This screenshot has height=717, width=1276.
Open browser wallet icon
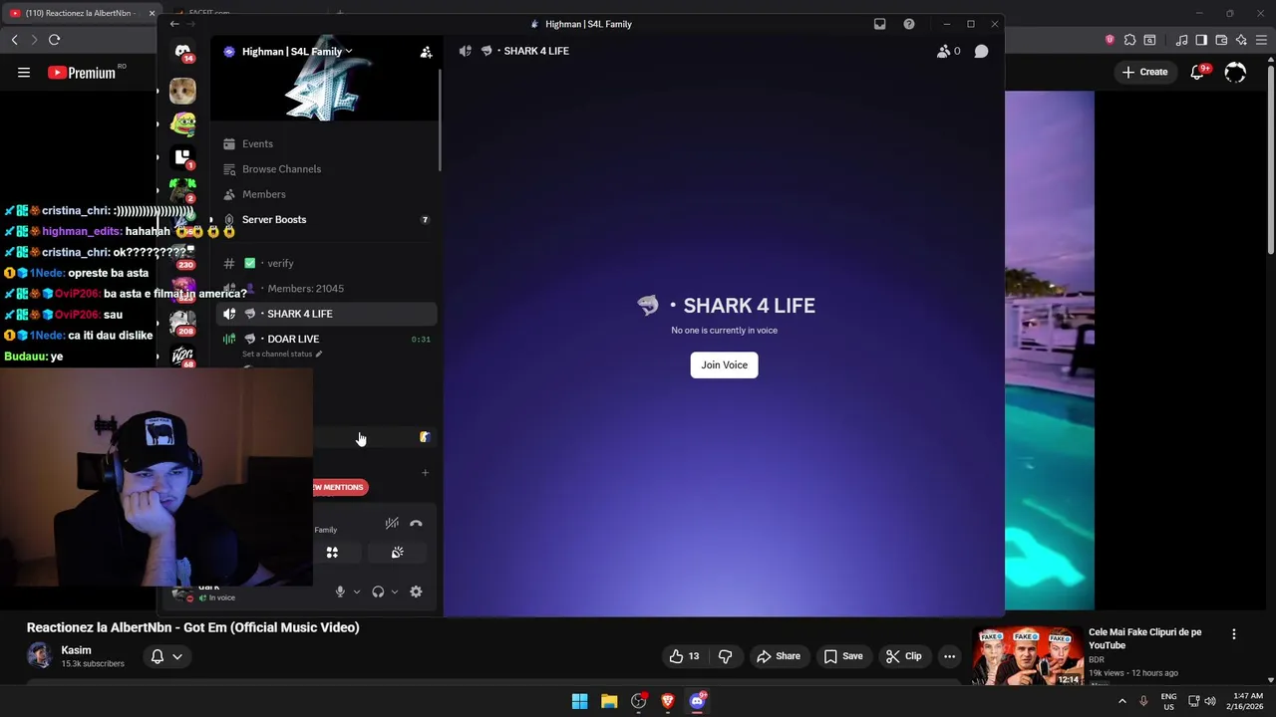coord(1221,40)
